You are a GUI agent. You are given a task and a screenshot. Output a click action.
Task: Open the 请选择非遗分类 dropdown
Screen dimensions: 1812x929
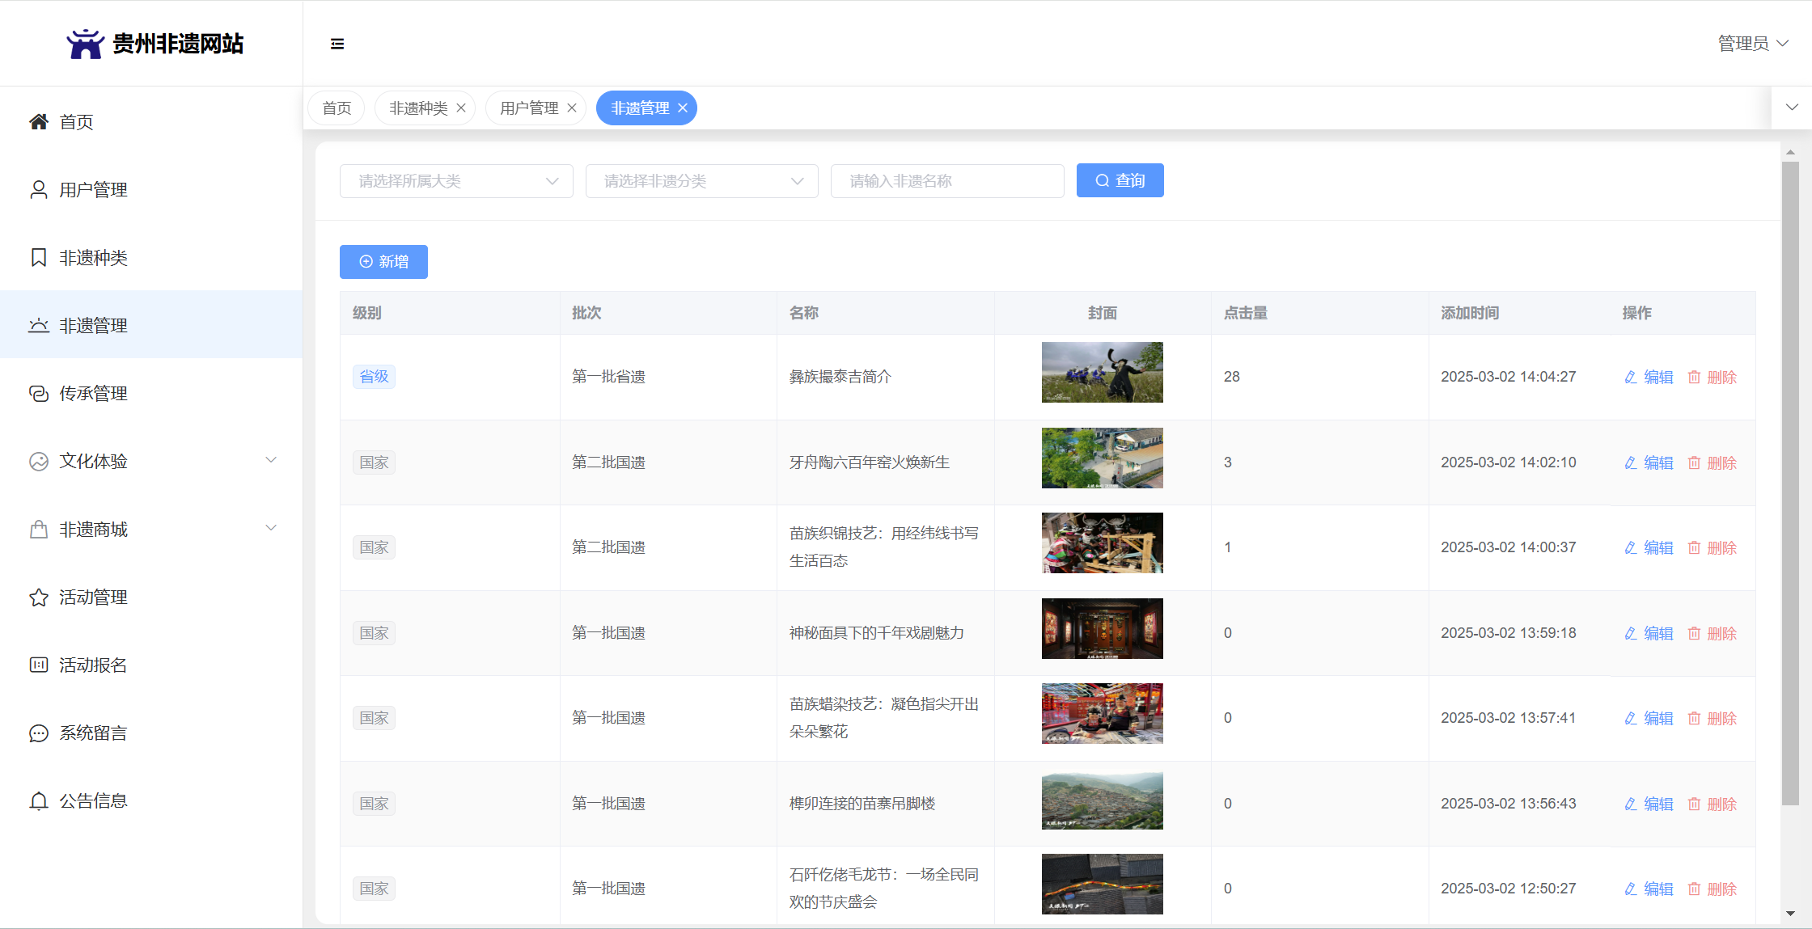(x=701, y=181)
